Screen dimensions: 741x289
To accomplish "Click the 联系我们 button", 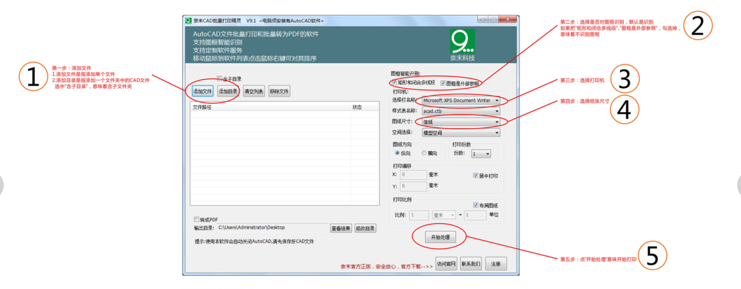I will pyautogui.click(x=471, y=264).
